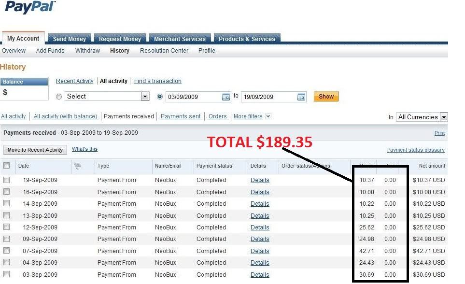Toggle the select-all checkbox in table header
Image resolution: width=465 pixels, height=284 pixels.
(x=7, y=165)
